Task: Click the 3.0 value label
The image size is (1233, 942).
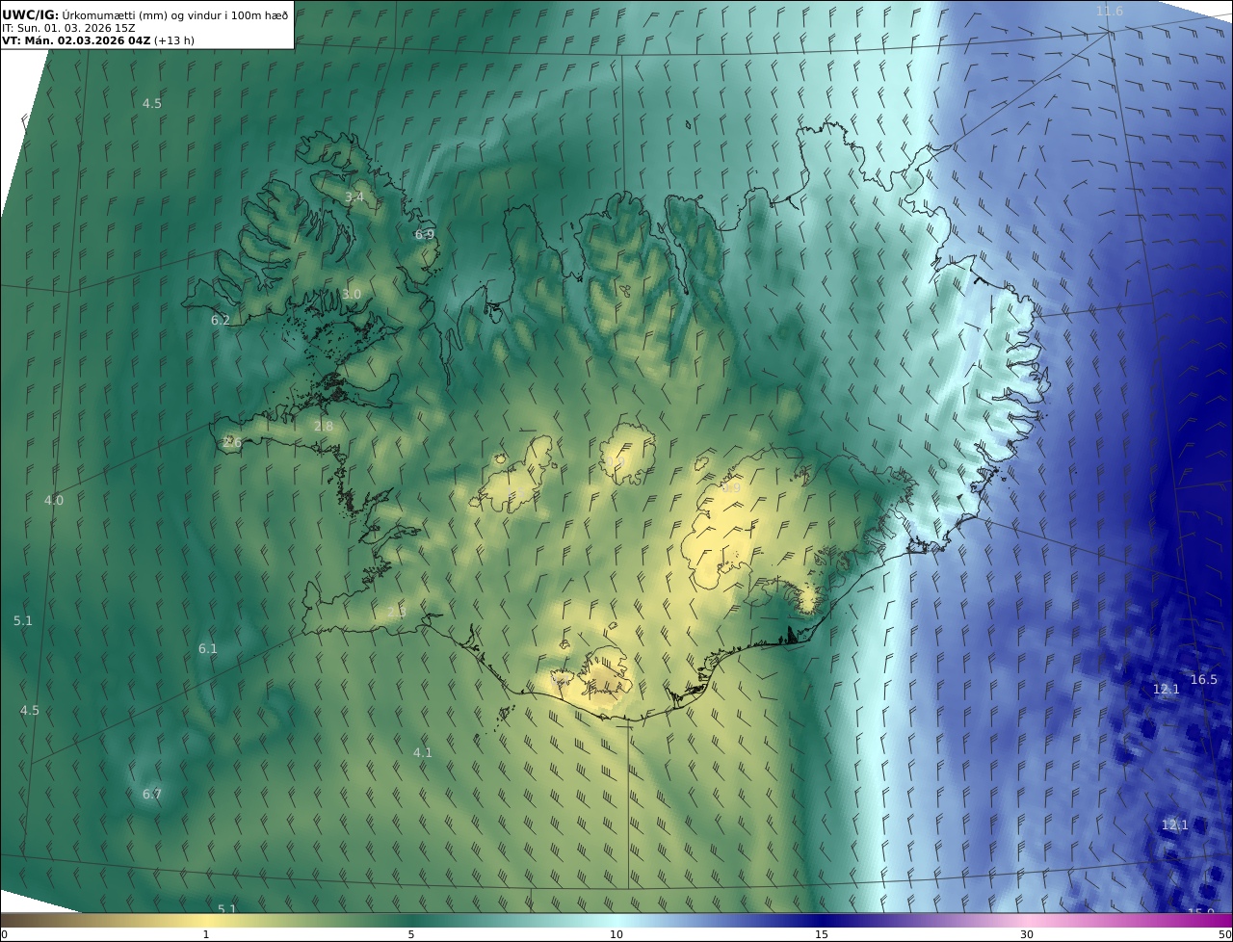Action: pyautogui.click(x=352, y=294)
